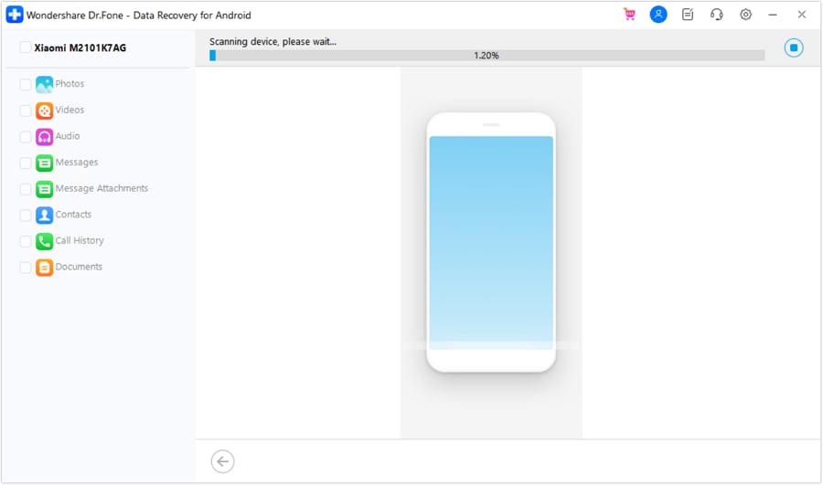Viewport: 823px width, 485px height.
Task: Open the user account profile
Action: [x=658, y=15]
